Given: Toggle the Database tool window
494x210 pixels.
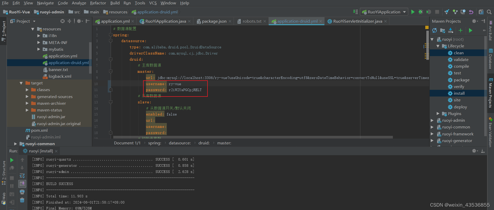Looking at the screenshot, I should (490, 59).
